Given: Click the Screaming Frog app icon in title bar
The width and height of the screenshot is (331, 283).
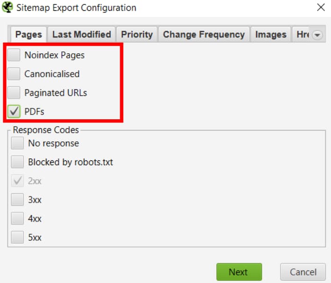Looking at the screenshot, I should (7, 7).
